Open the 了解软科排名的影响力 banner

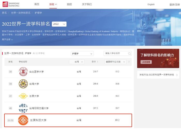[158, 58]
